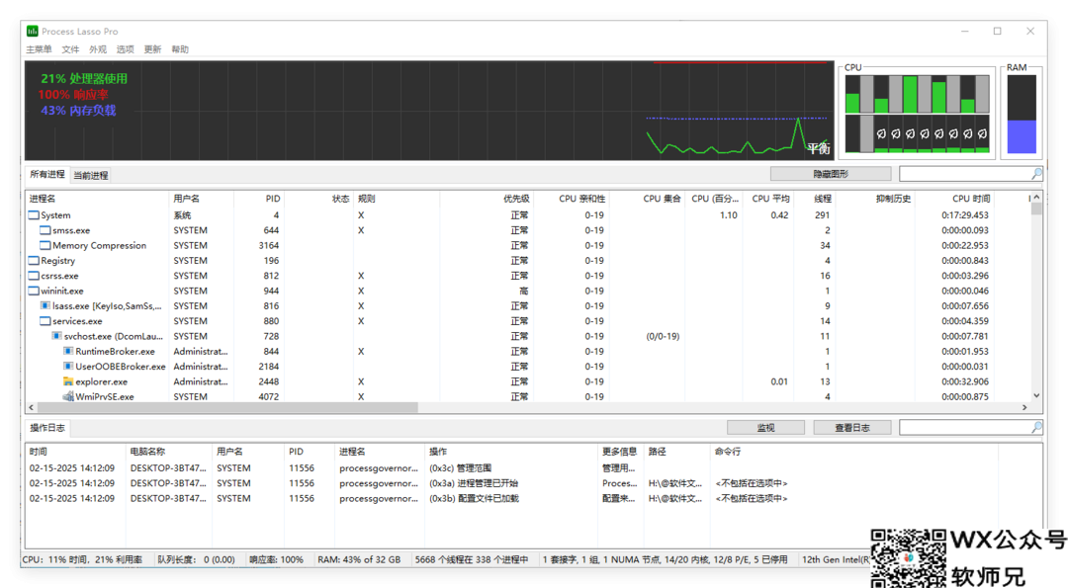Click the status bar 响应率: 100% entry
The height and width of the screenshot is (588, 1068).
point(276,559)
